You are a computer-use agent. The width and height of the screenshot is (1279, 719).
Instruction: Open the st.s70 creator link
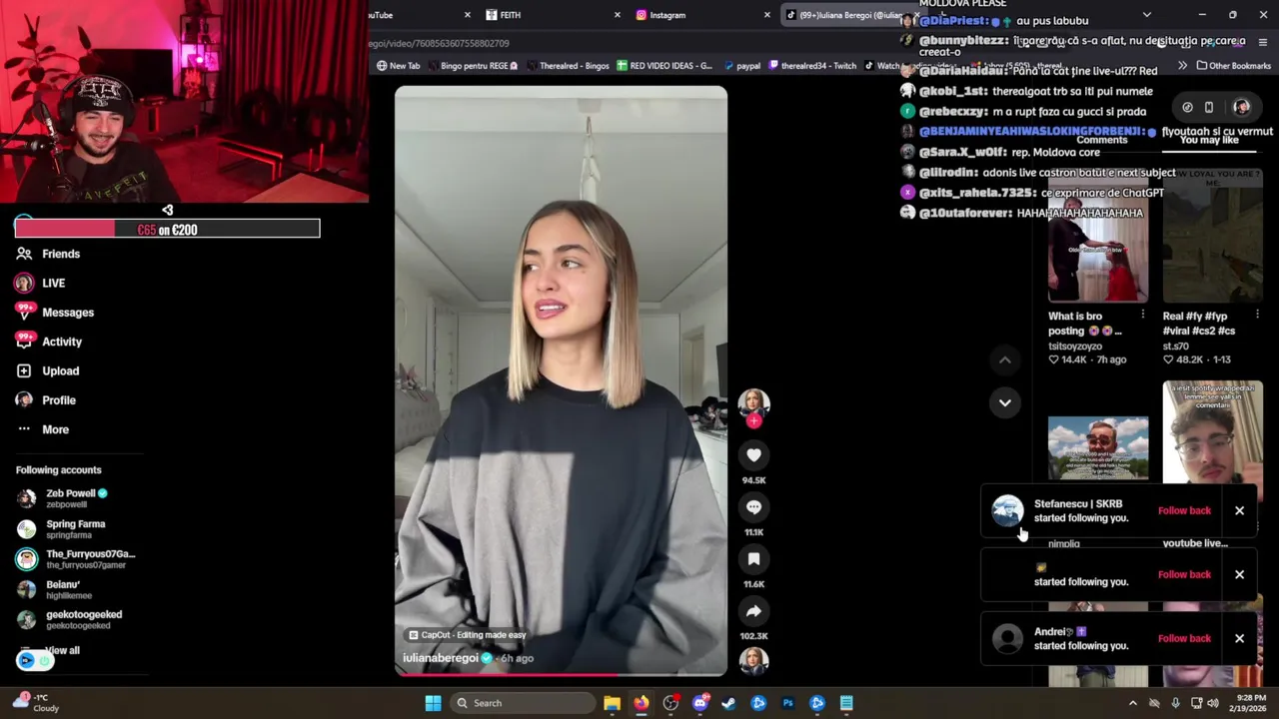[1175, 346]
